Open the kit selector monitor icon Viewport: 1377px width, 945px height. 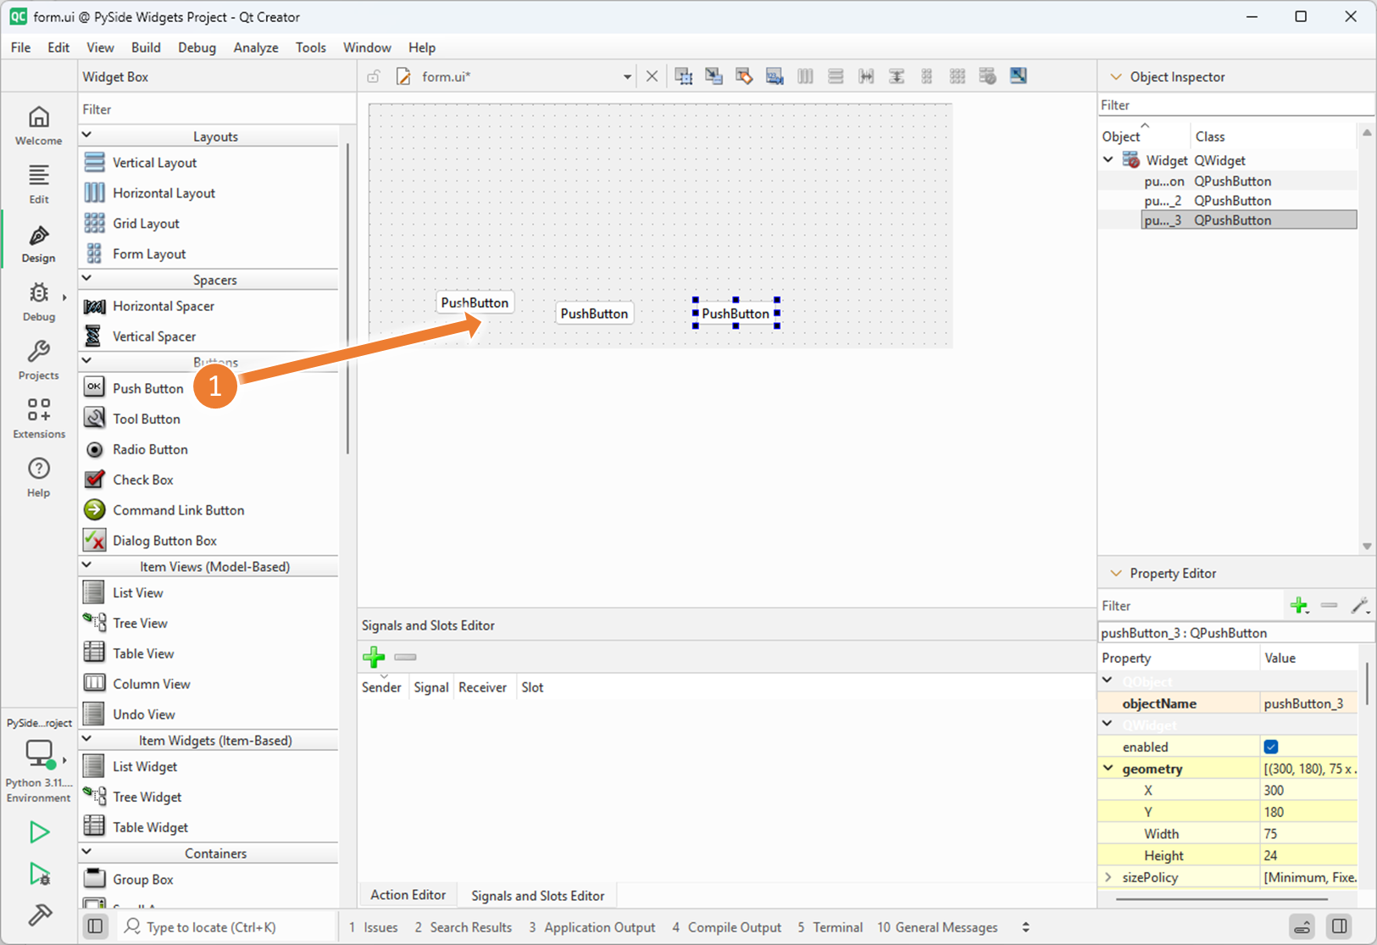click(x=39, y=753)
